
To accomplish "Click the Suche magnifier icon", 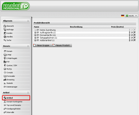I will click(x=5, y=40).
